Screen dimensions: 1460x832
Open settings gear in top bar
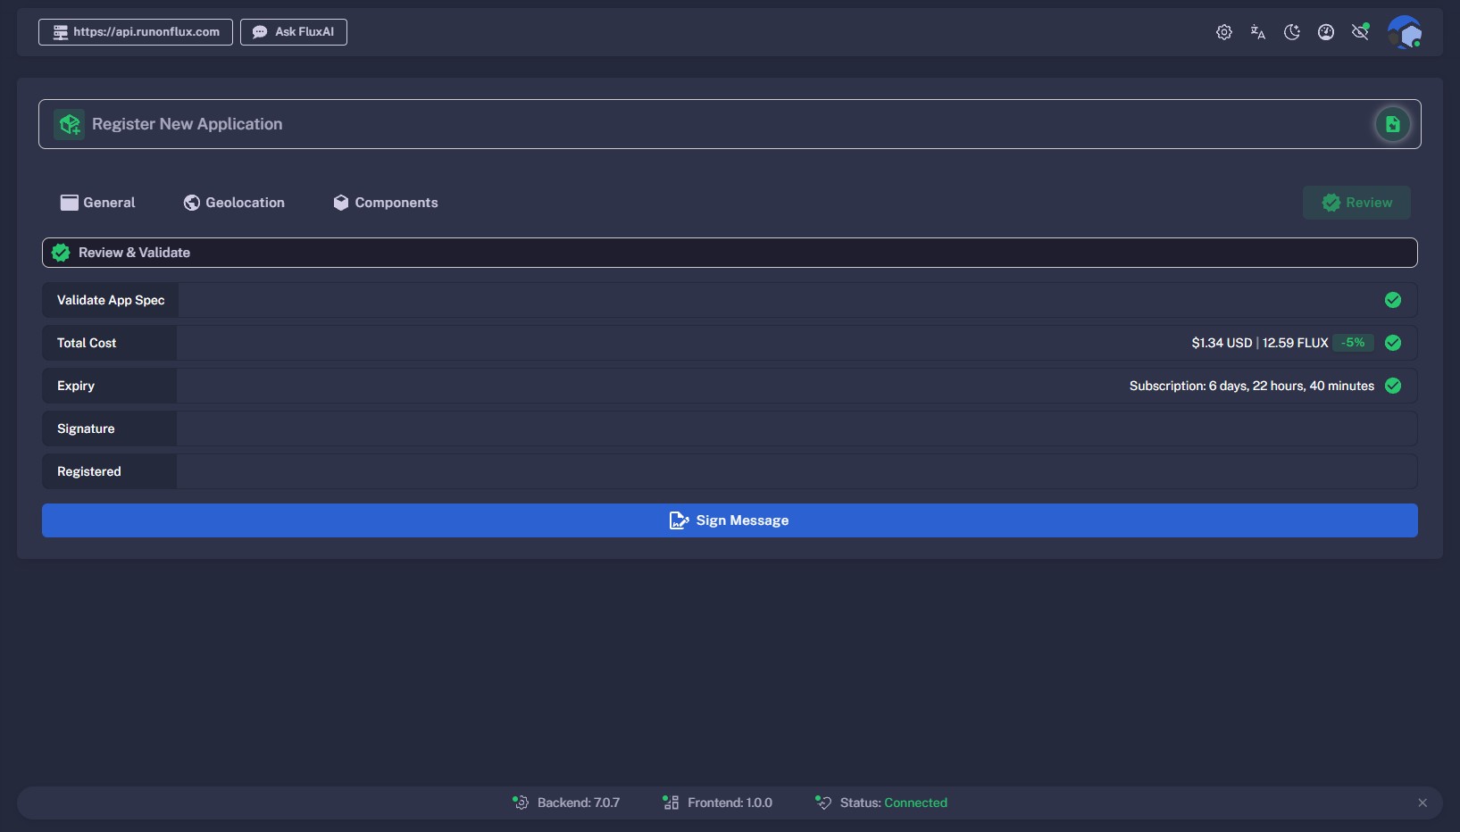1223,32
